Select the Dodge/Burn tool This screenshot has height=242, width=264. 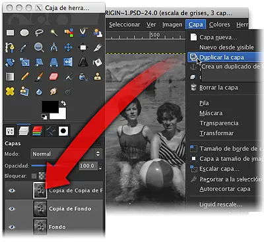click(68, 91)
